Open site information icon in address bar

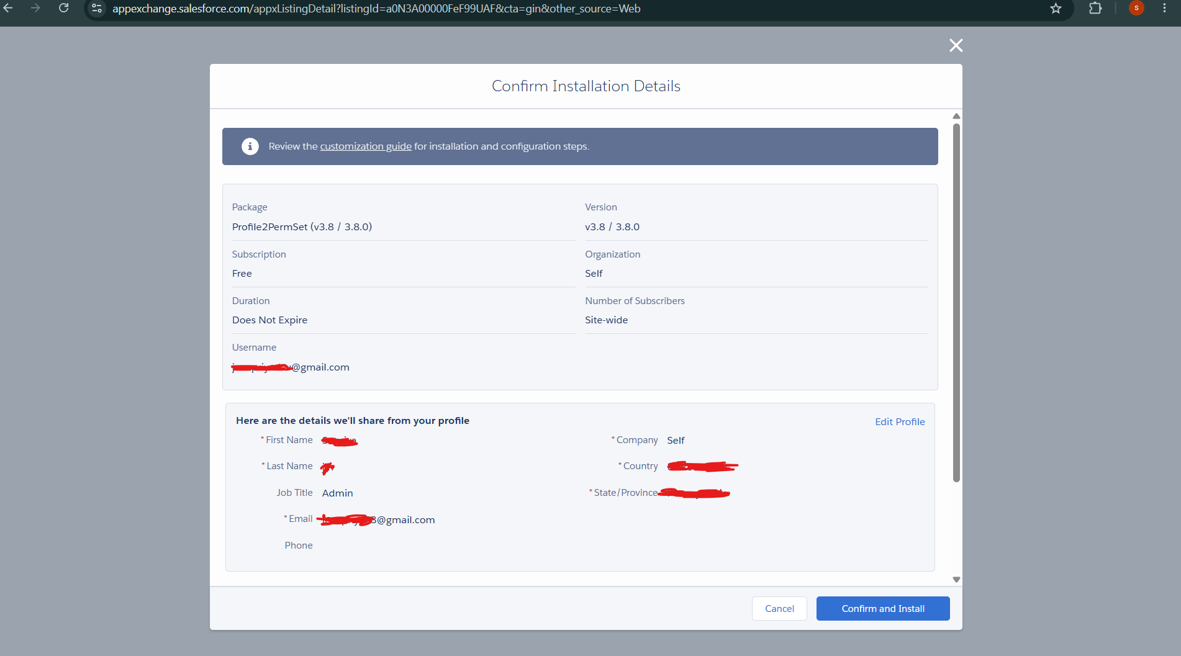coord(97,9)
